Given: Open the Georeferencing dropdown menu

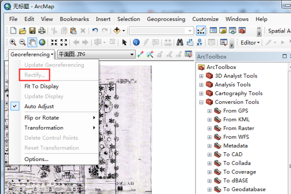Looking at the screenshot, I should [x=32, y=54].
